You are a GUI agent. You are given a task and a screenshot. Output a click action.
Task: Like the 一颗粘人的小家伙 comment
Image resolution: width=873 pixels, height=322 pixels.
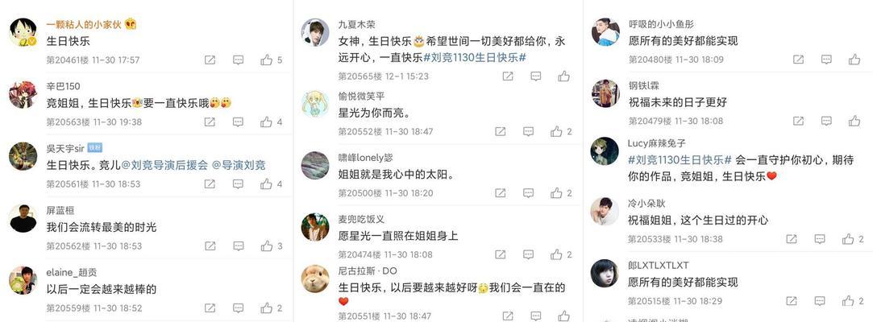click(x=267, y=60)
